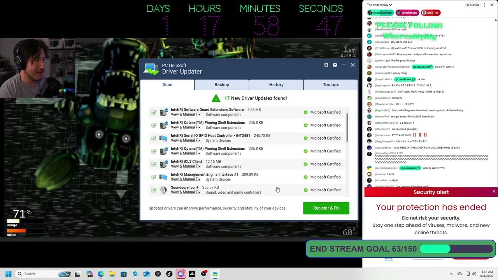498x280 pixels.
Task: Open View & Manual Fix for Software Guard Extensions
Action: (x=186, y=114)
